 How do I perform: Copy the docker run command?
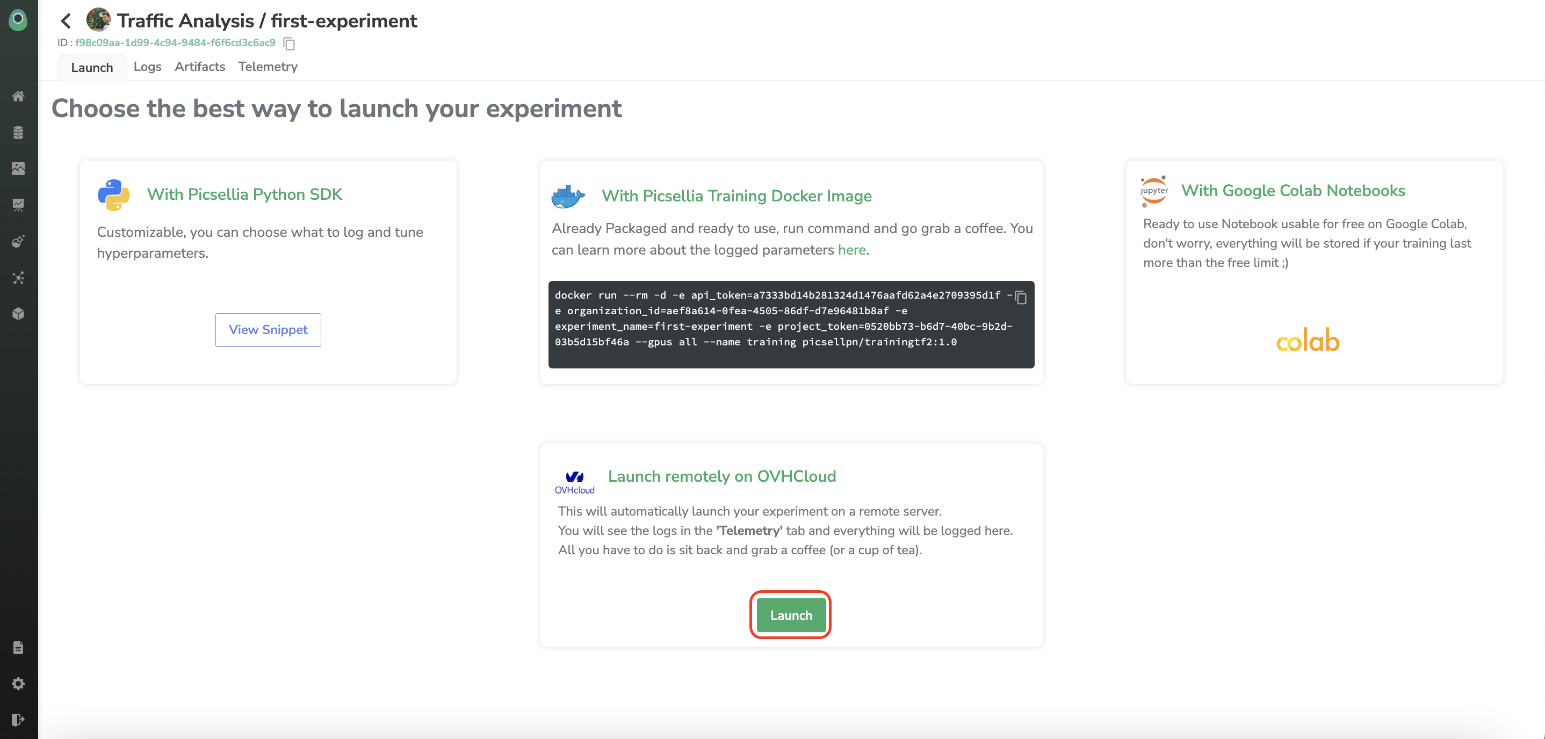pos(1021,298)
